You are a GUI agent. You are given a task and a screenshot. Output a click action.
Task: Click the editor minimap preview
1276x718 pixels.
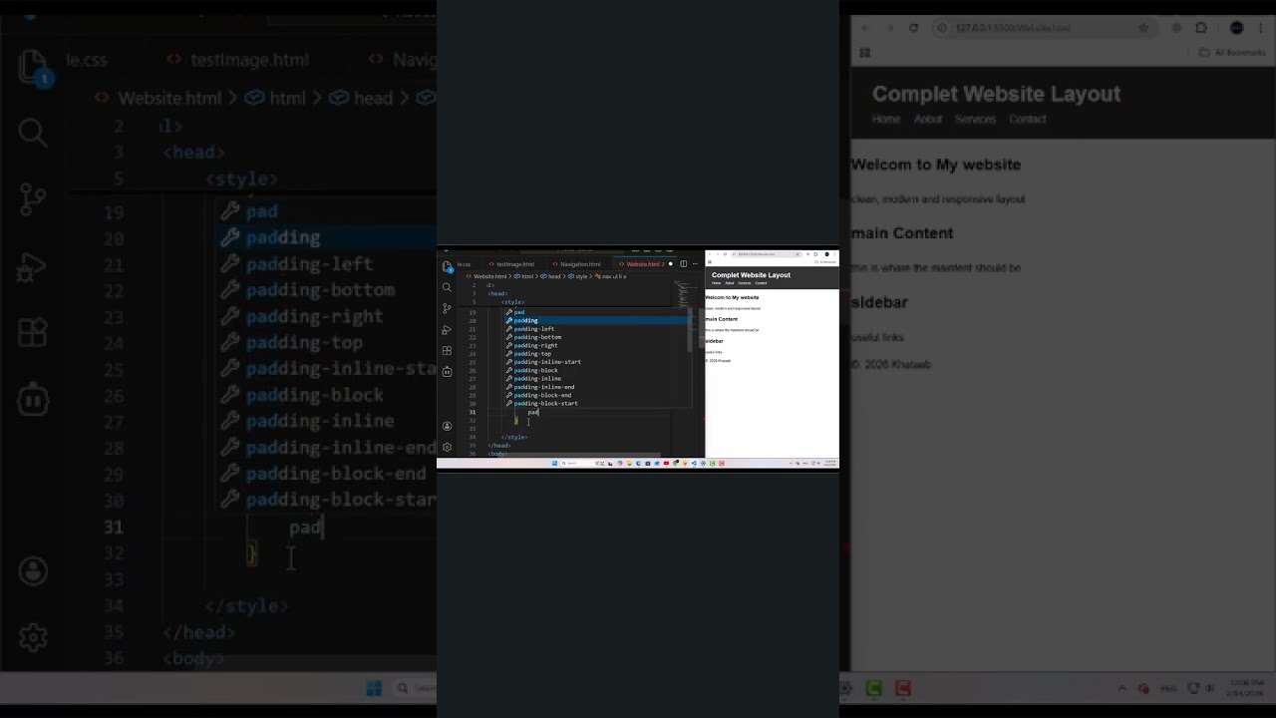click(683, 294)
